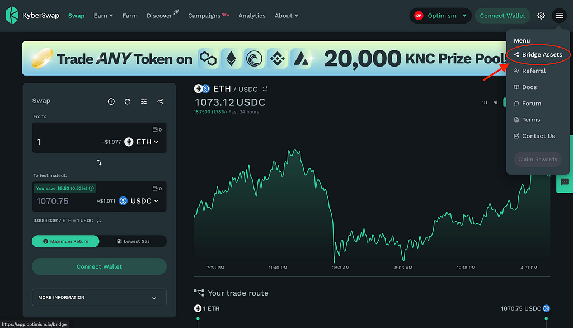Share the swap via the share icon
573x328 pixels.
[160, 101]
